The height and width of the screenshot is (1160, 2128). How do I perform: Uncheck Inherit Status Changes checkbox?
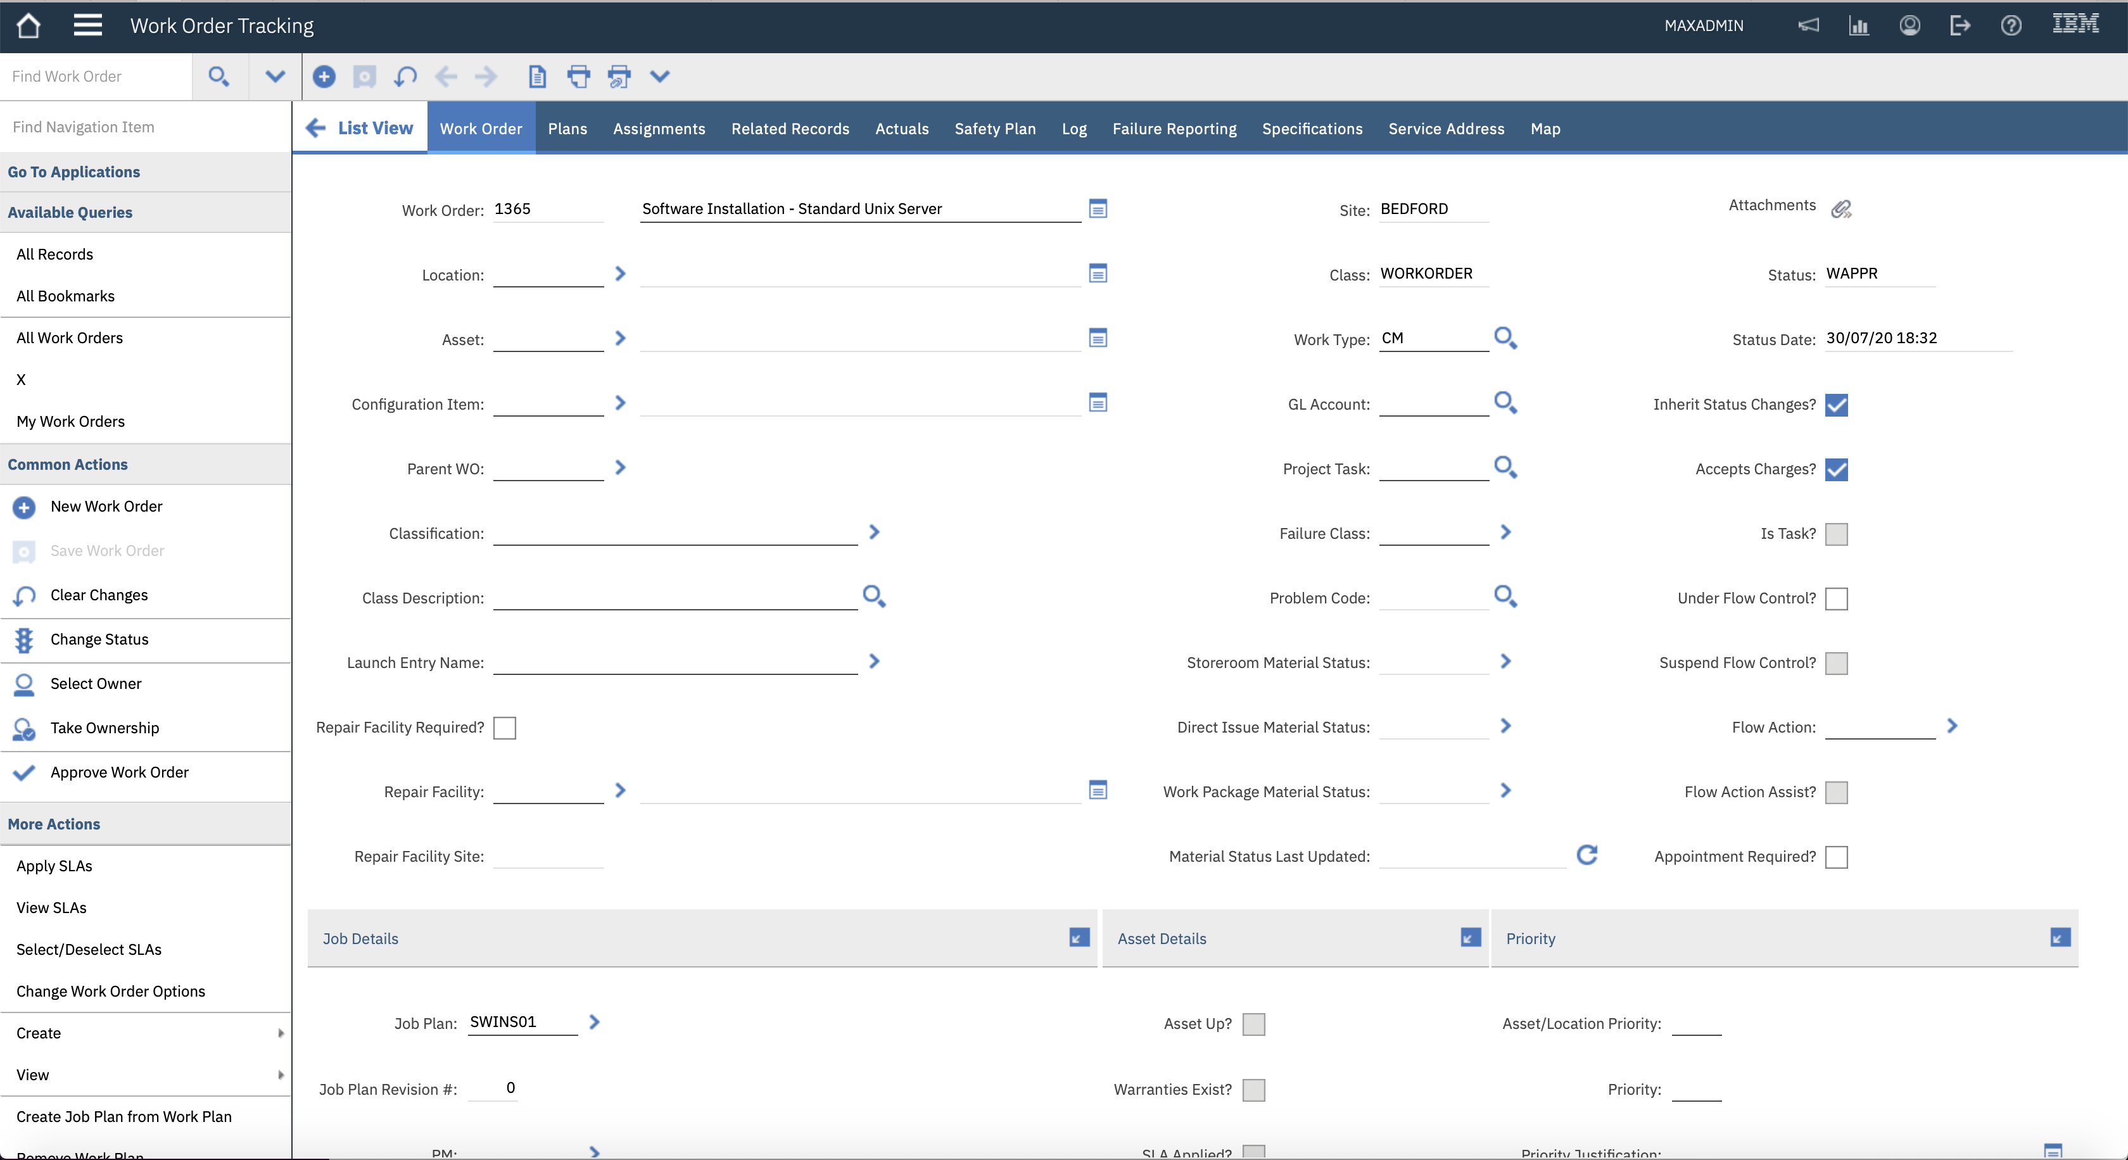coord(1835,405)
